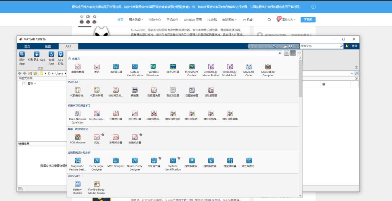This screenshot has height=201, width=392.
Task: Open quick access toolbar options dropdown
Action: pyautogui.click(x=296, y=46)
